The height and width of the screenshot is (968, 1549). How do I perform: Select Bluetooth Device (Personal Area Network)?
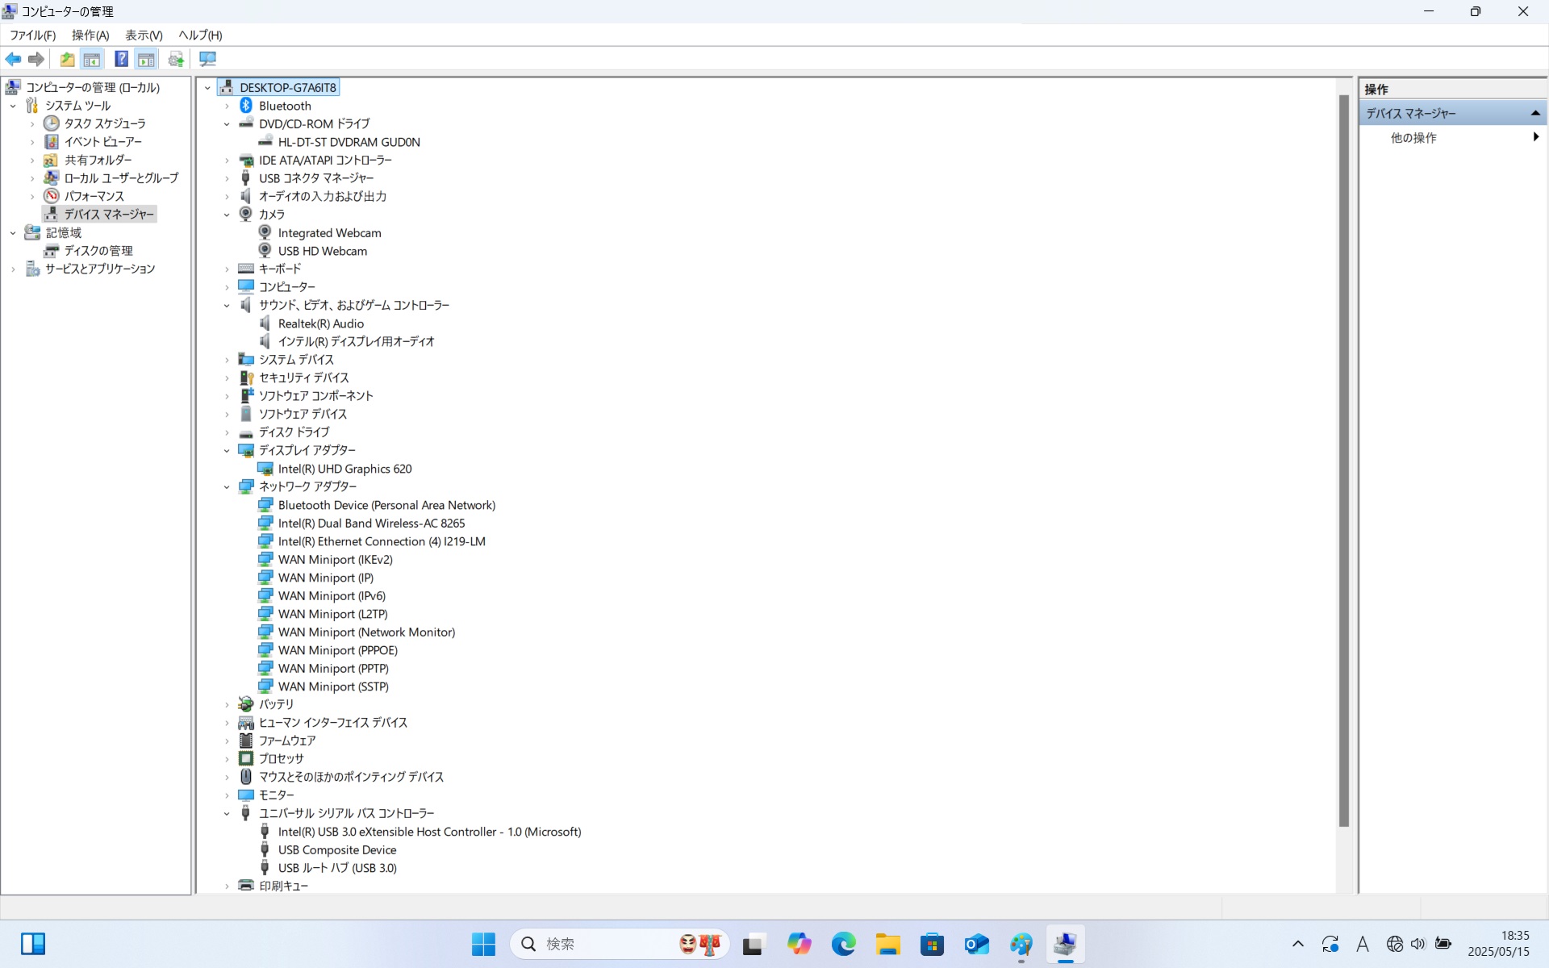click(x=386, y=505)
